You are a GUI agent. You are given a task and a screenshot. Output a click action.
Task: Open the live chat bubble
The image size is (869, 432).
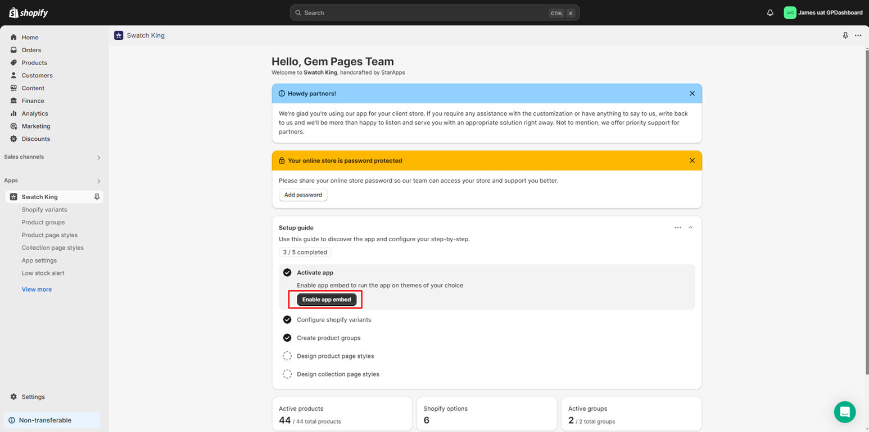(x=844, y=412)
